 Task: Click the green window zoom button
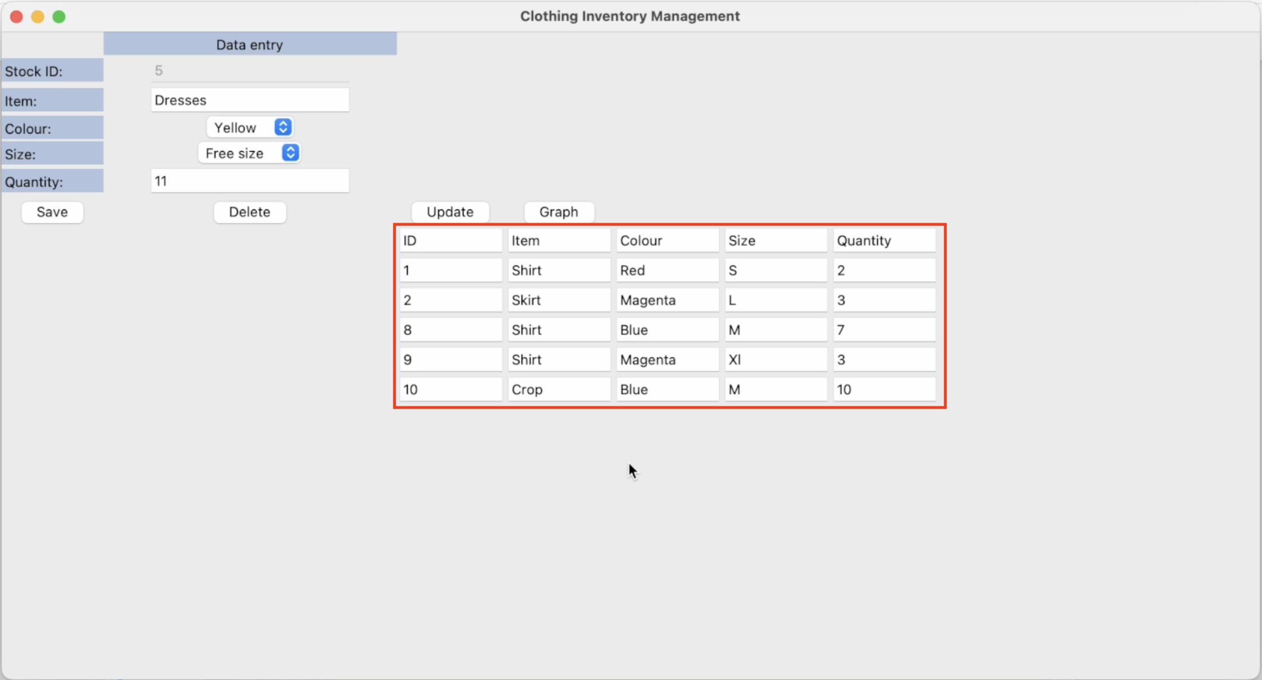click(x=59, y=17)
